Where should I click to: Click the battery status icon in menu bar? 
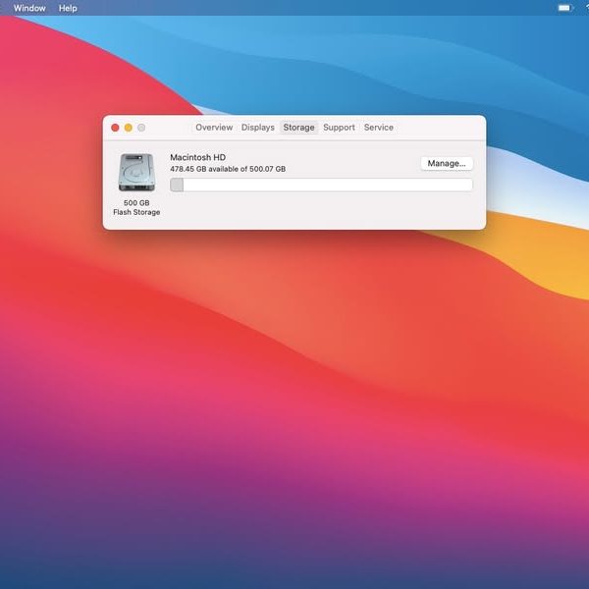(565, 8)
